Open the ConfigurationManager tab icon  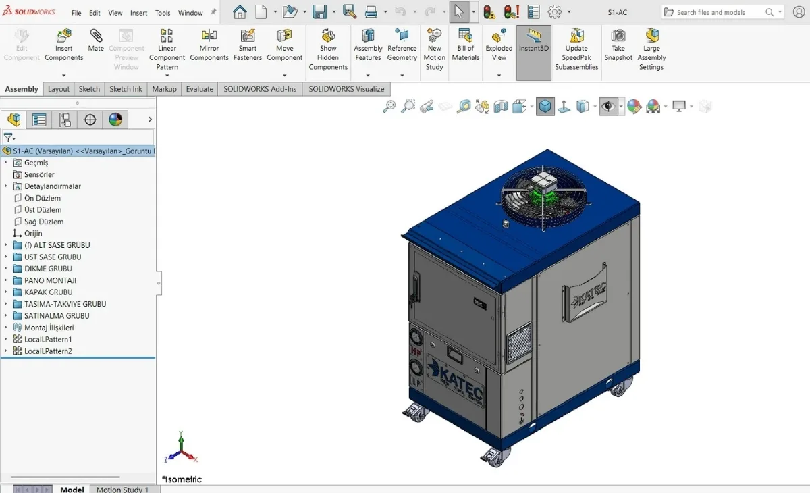65,120
